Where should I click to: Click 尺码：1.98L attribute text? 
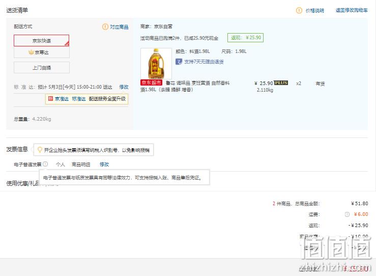[x=234, y=51]
